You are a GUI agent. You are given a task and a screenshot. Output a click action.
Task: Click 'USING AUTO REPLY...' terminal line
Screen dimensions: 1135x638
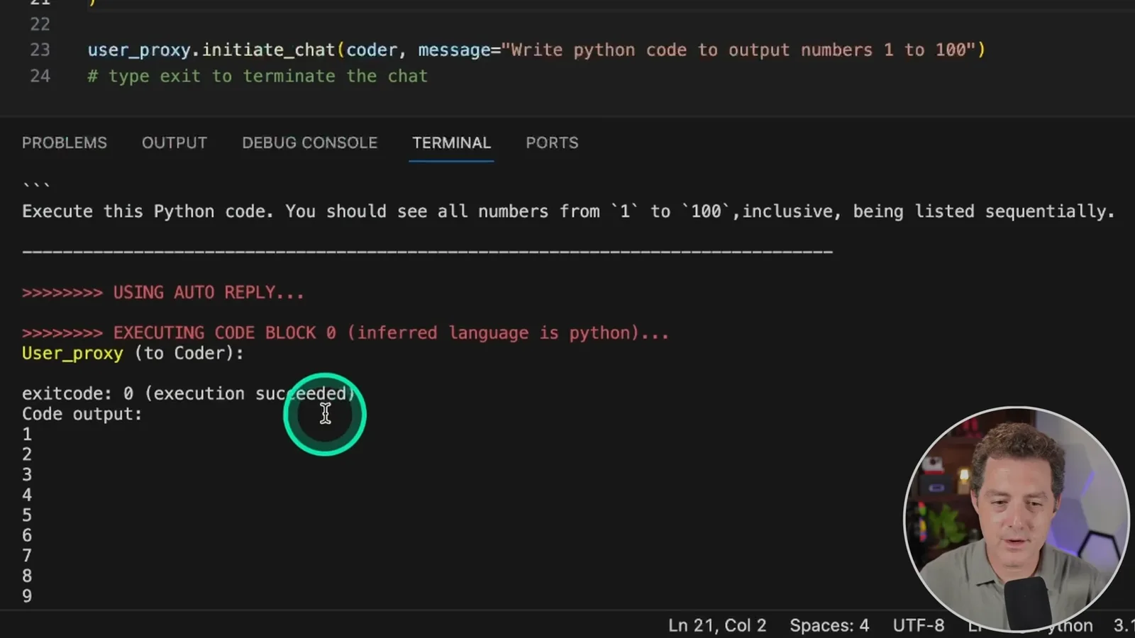point(163,293)
